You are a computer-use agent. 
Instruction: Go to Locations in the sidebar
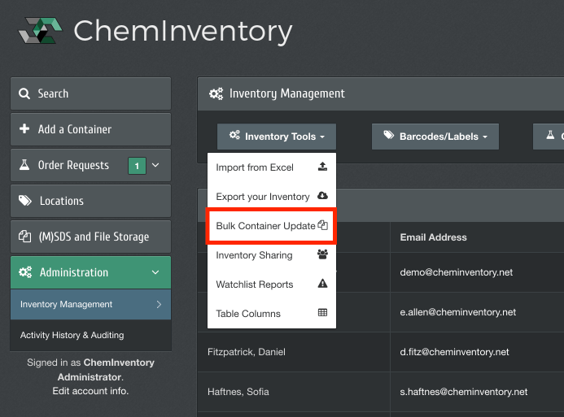[x=90, y=201]
